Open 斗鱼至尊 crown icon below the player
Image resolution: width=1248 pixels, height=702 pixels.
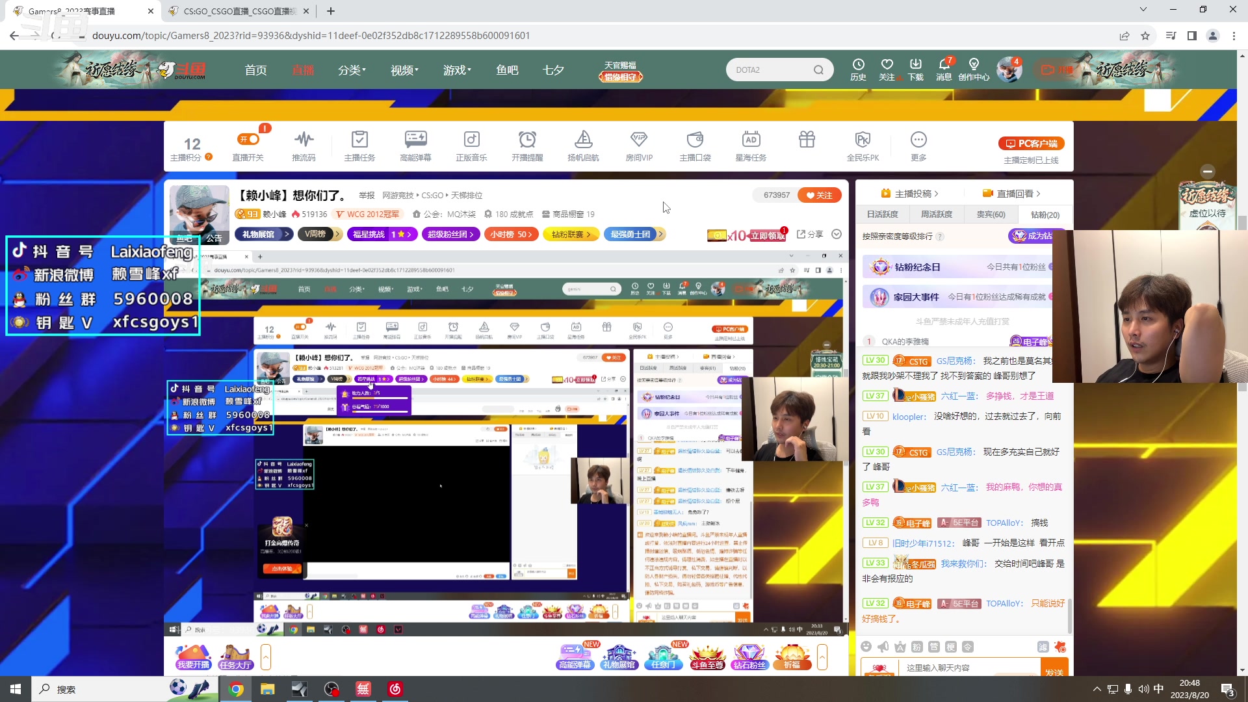707,656
